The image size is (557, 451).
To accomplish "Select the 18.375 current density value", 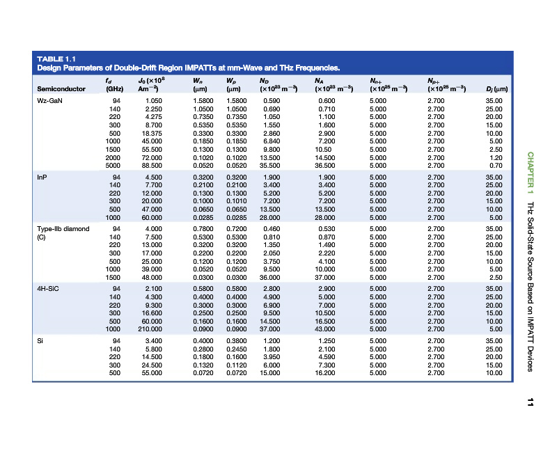I will click(152, 132).
